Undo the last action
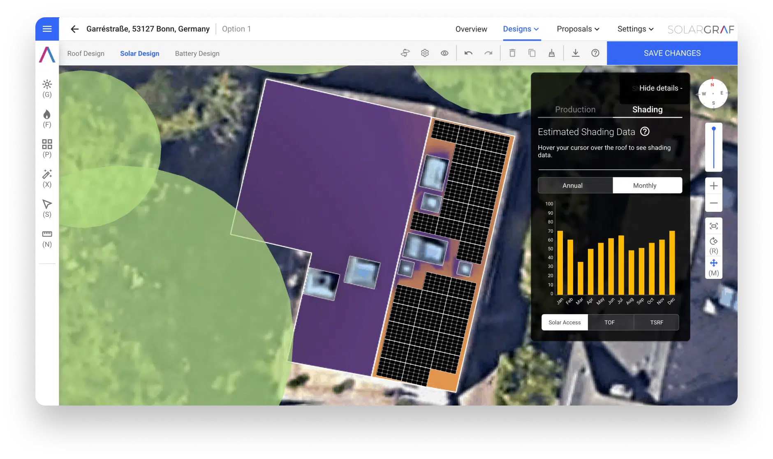773x459 pixels. 468,53
